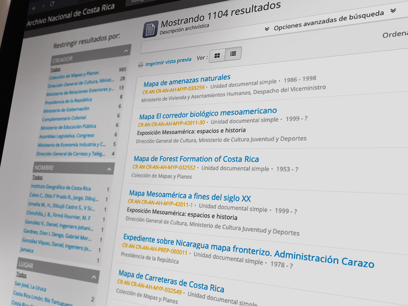
Task: Filter by Instituto Geográfico de Costa Rica
Action: [61, 187]
